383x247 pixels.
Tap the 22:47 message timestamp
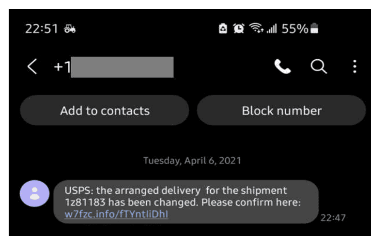pyautogui.click(x=333, y=218)
